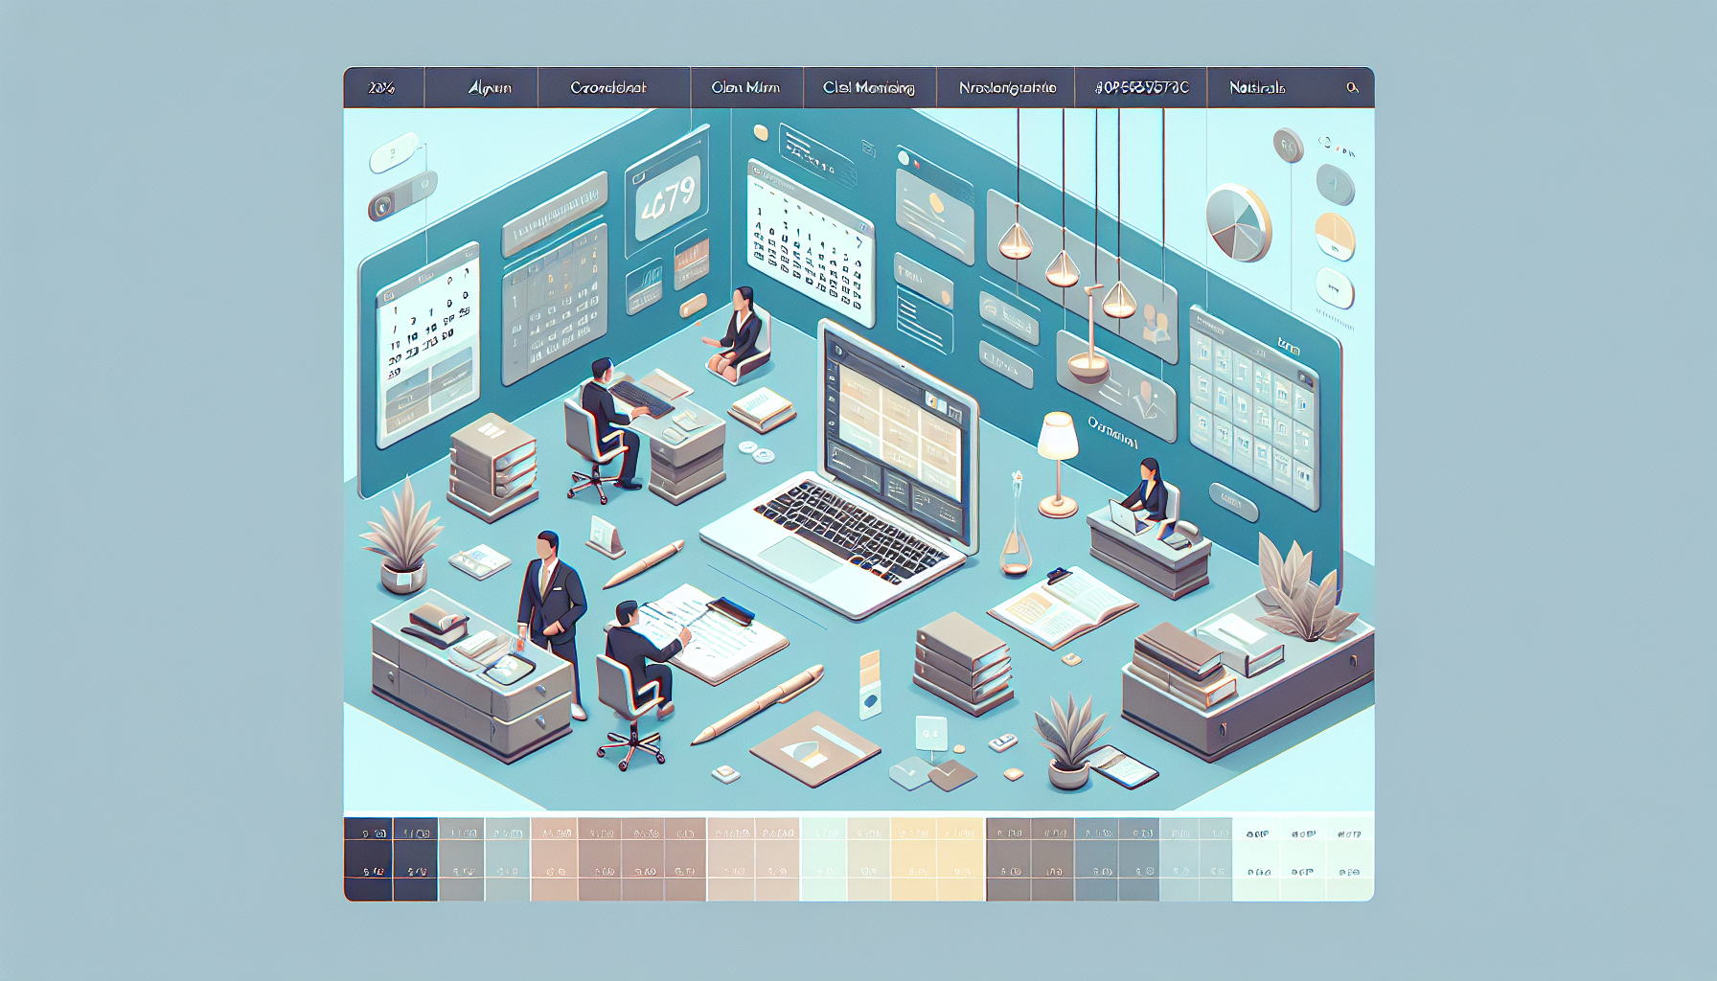This screenshot has height=981, width=1717.
Task: Open the pie chart widget
Action: [1237, 223]
